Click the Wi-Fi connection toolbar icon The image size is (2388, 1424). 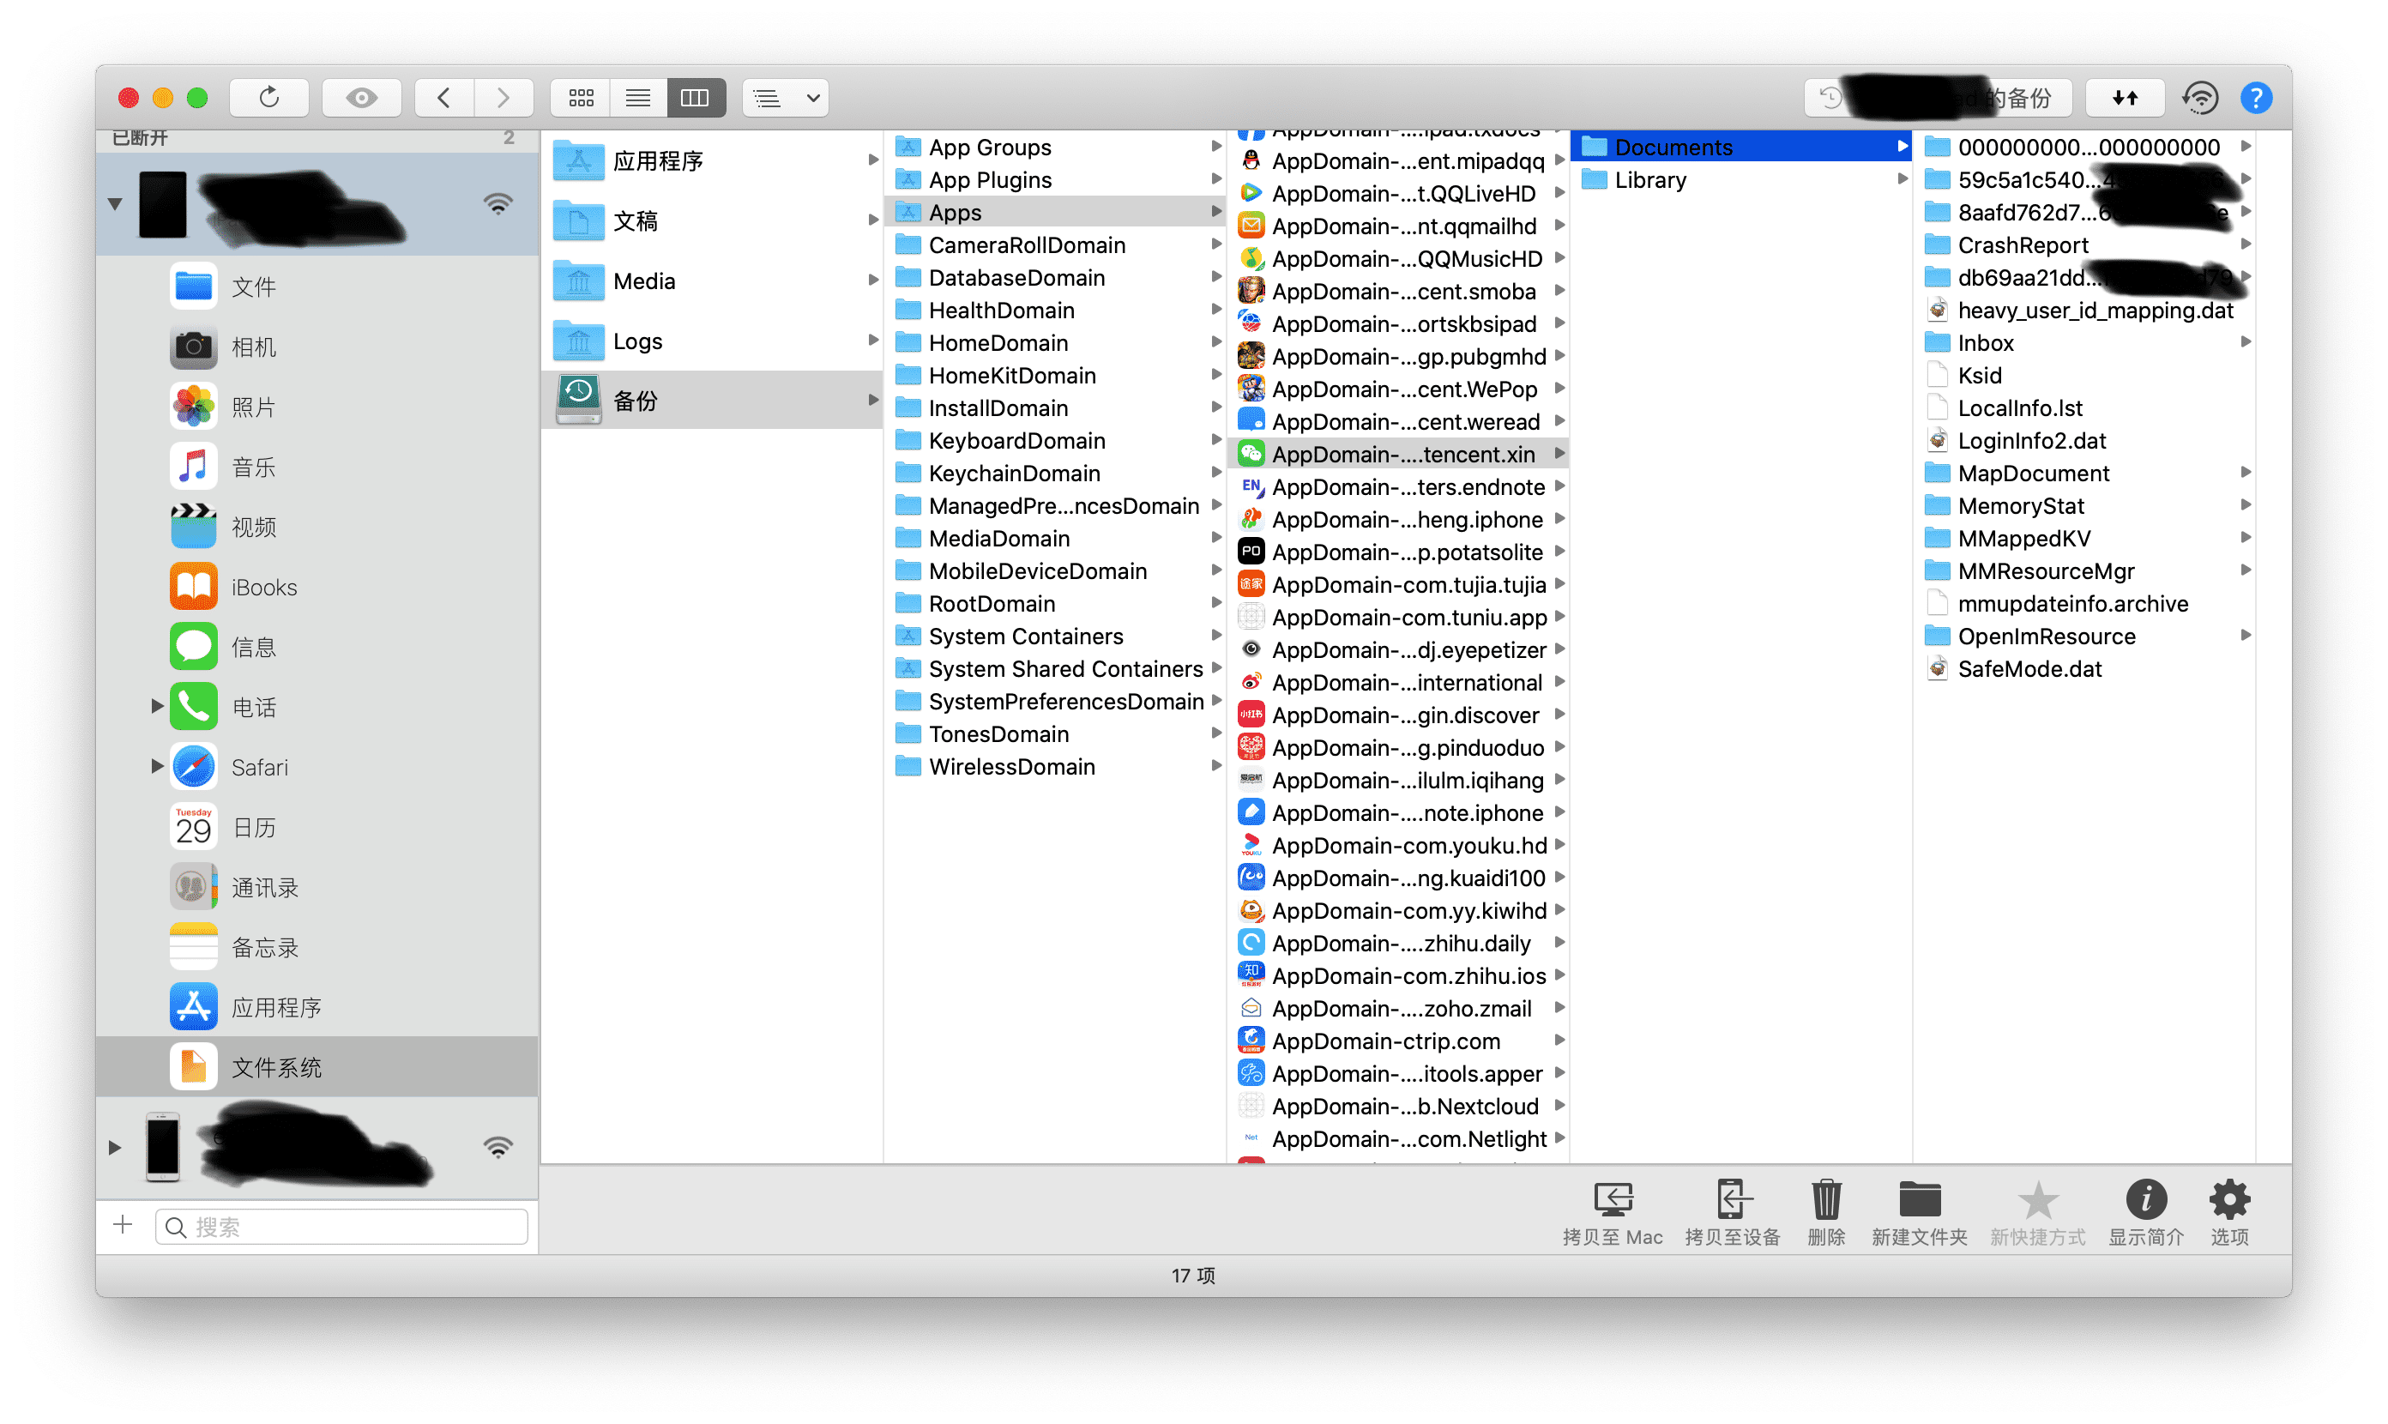2200,97
